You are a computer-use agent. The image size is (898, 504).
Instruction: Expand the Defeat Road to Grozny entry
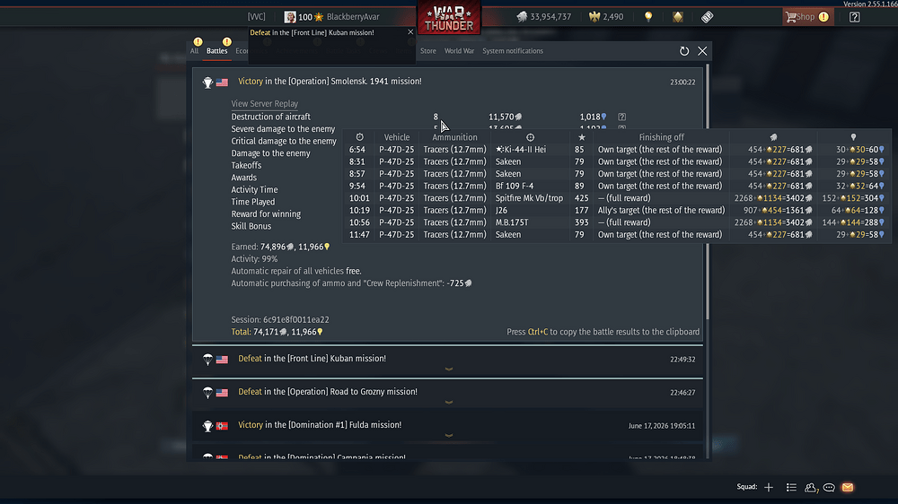(x=447, y=395)
